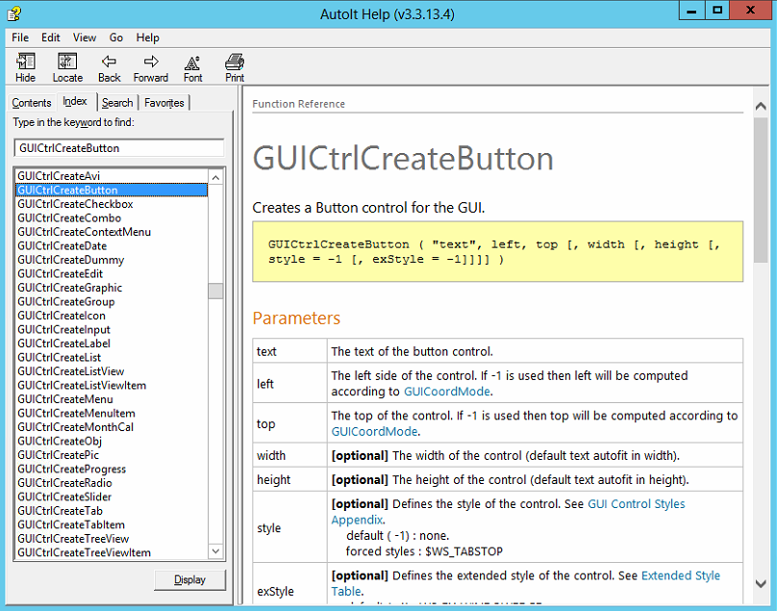Minimize the AutoIt Help window
Screen dimensions: 777x611
point(691,10)
